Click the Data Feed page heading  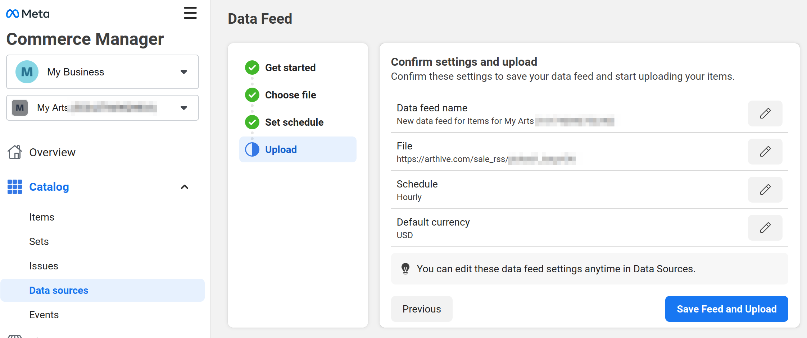[x=260, y=19]
